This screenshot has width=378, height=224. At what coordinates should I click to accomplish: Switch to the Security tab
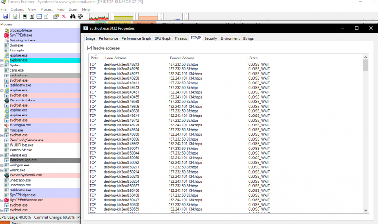click(x=211, y=39)
